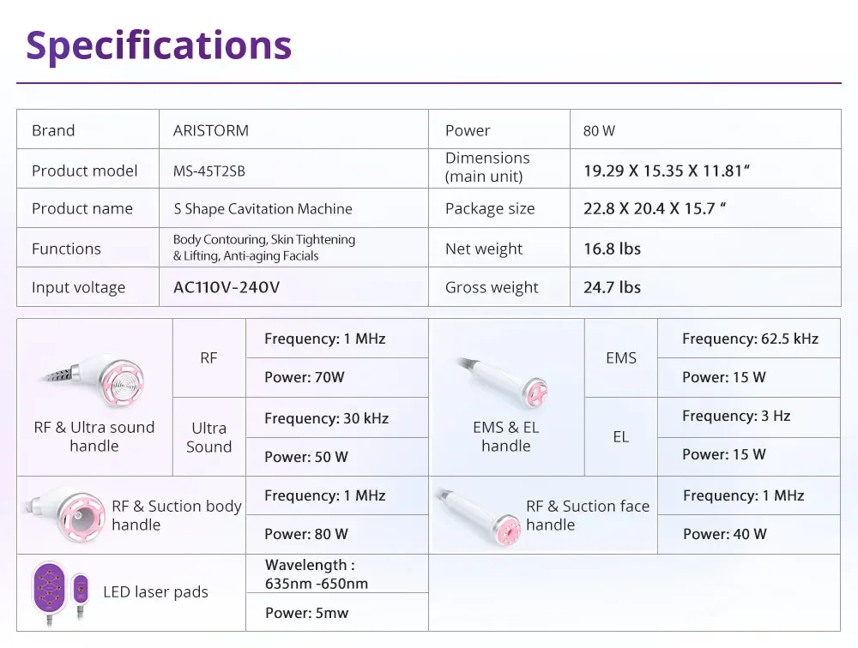The height and width of the screenshot is (648, 858).
Task: Select the S Shape Cavitation Machine name
Action: pos(263,209)
